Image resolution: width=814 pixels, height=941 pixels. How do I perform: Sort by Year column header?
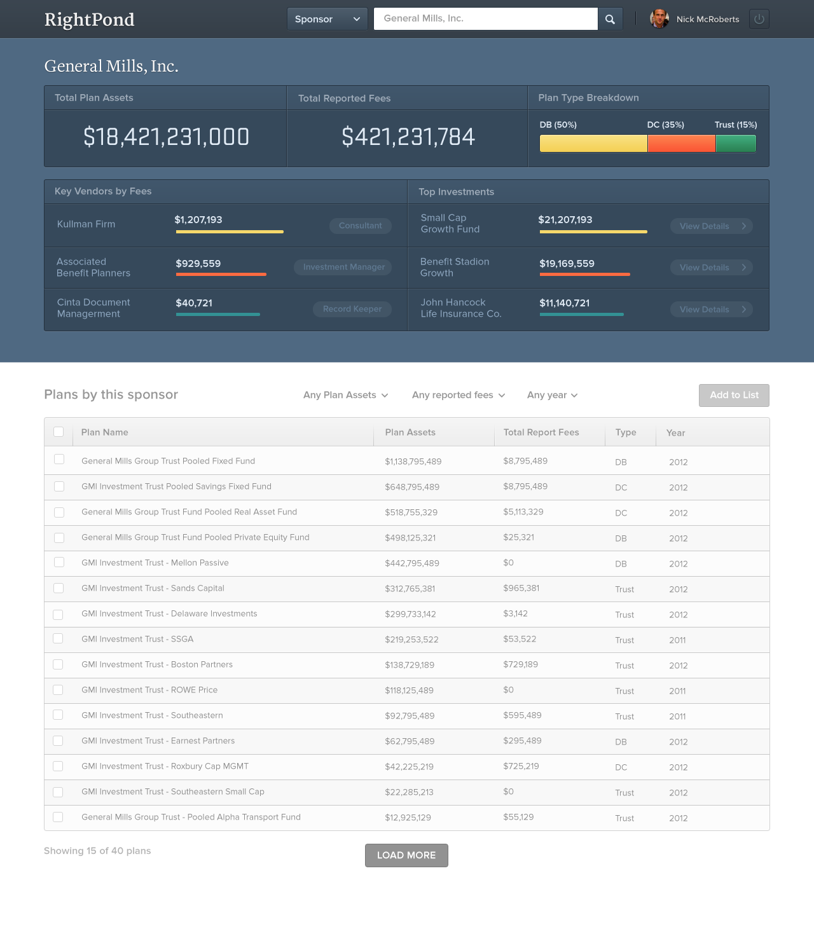pos(675,433)
